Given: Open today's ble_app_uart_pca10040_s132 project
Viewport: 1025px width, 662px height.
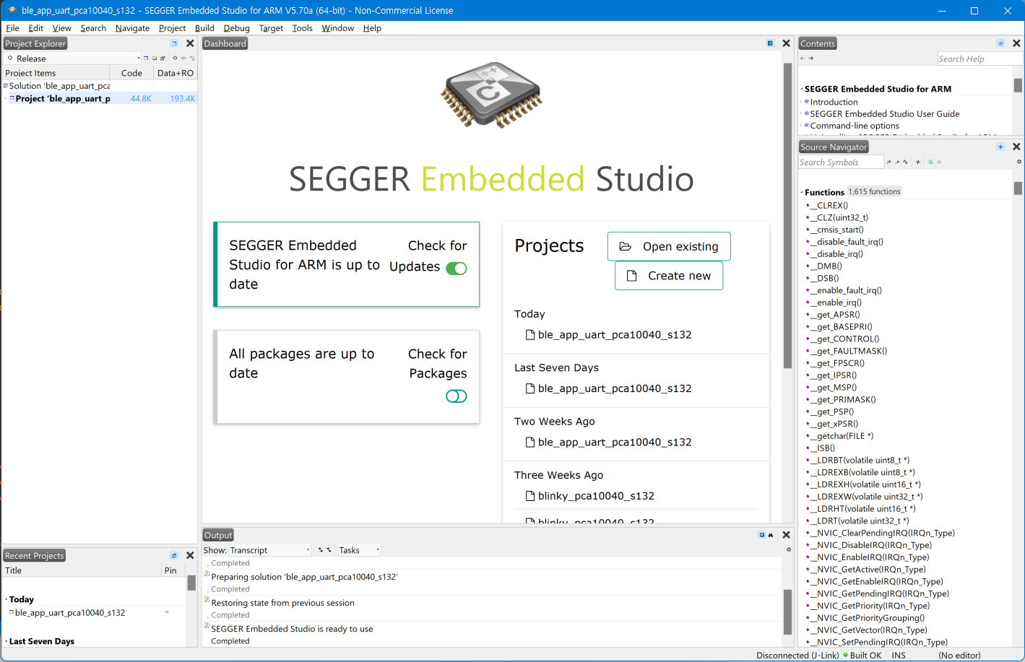Looking at the screenshot, I should pyautogui.click(x=608, y=335).
